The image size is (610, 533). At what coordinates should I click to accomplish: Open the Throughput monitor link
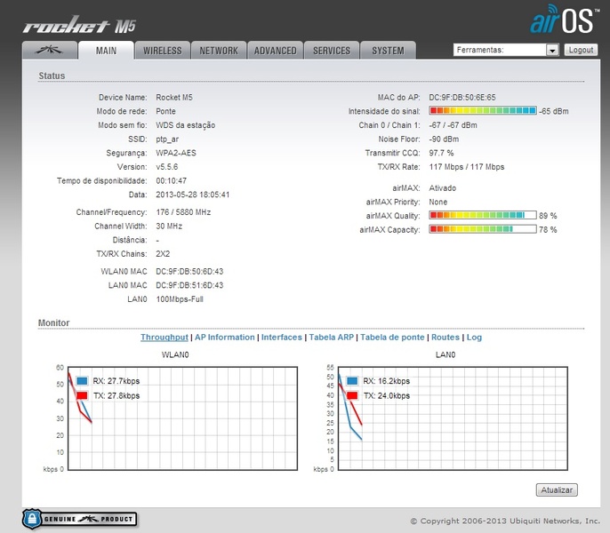click(x=165, y=337)
